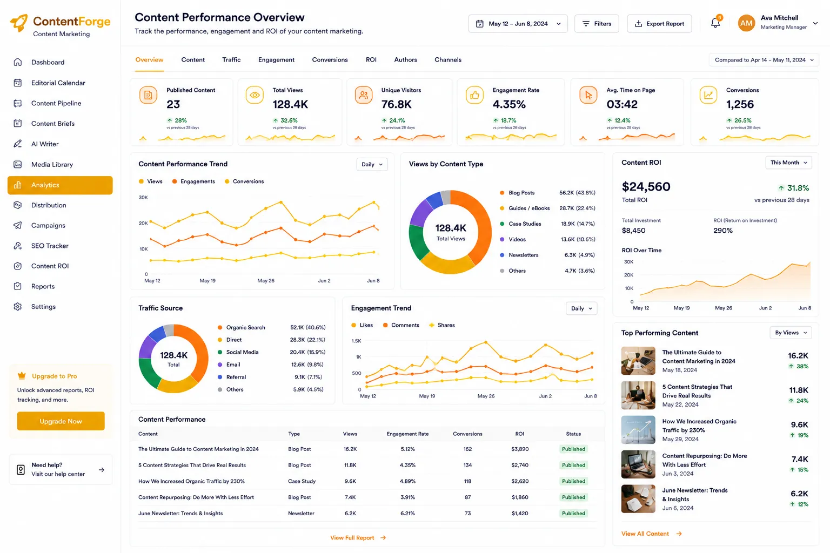Toggle the Engagements series in trend legend
Image resolution: width=830 pixels, height=553 pixels.
pos(193,181)
